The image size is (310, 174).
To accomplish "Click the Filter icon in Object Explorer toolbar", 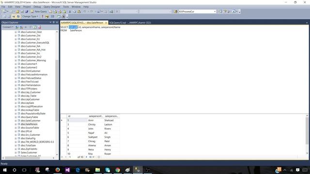I will (x=30, y=27).
